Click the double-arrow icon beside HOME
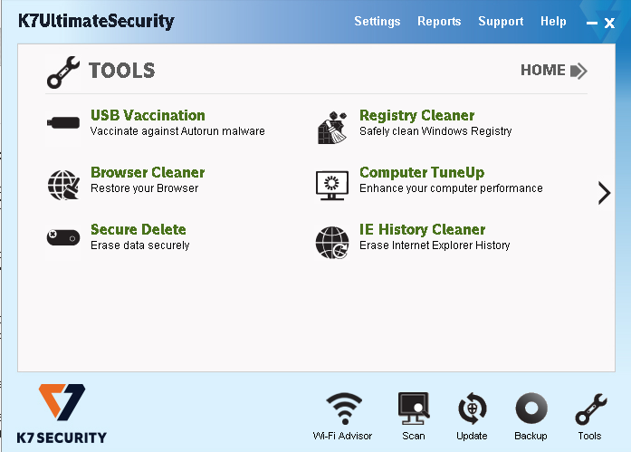 click(x=578, y=71)
